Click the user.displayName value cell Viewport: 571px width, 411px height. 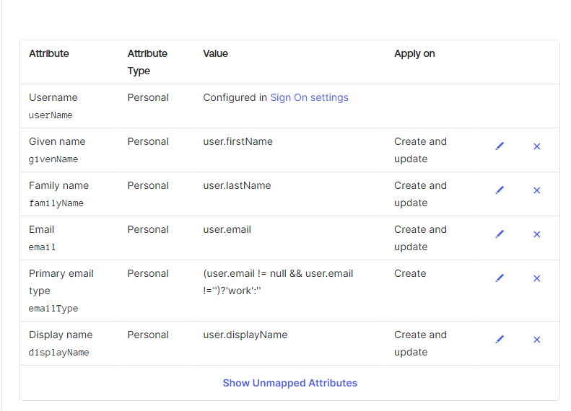click(x=245, y=335)
